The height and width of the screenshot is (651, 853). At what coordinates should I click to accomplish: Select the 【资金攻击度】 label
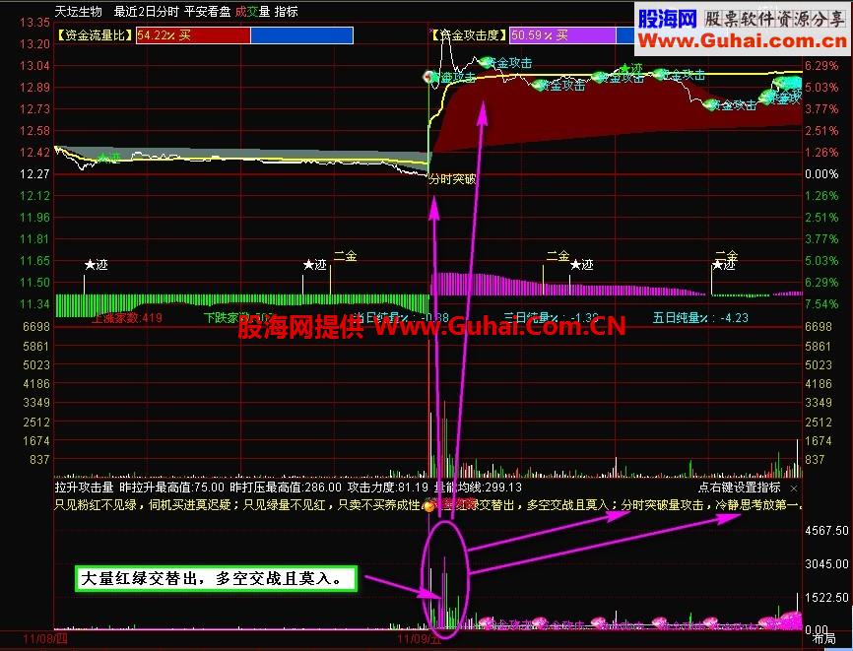point(469,35)
